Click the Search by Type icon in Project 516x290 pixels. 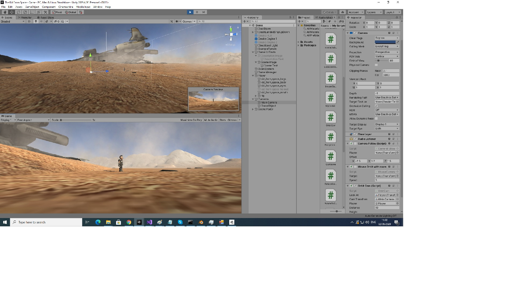pyautogui.click(x=324, y=21)
